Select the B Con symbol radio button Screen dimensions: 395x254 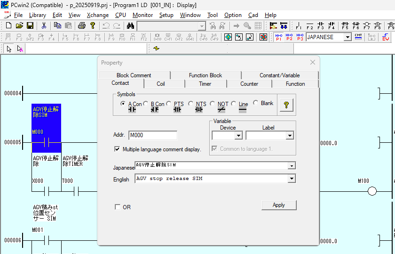[x=146, y=104]
